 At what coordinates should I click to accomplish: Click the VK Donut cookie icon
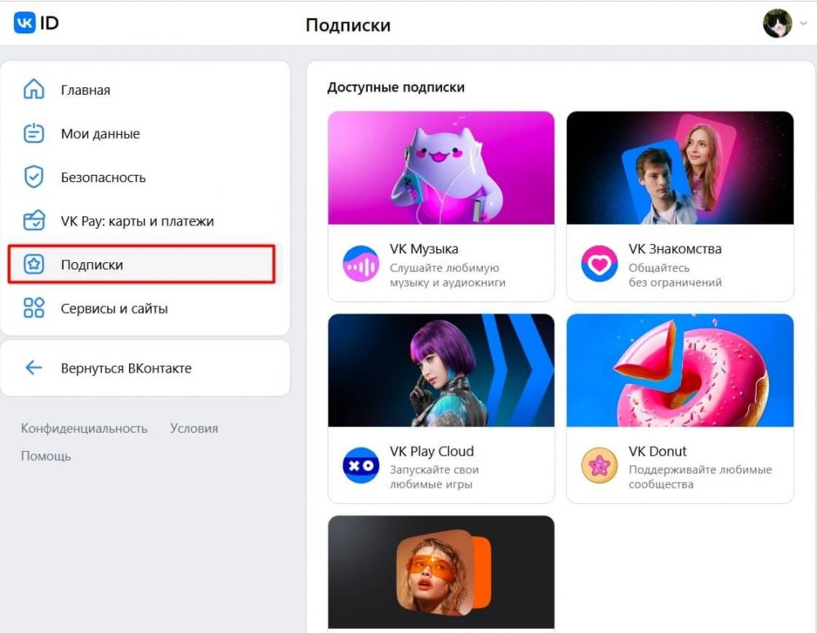[599, 466]
